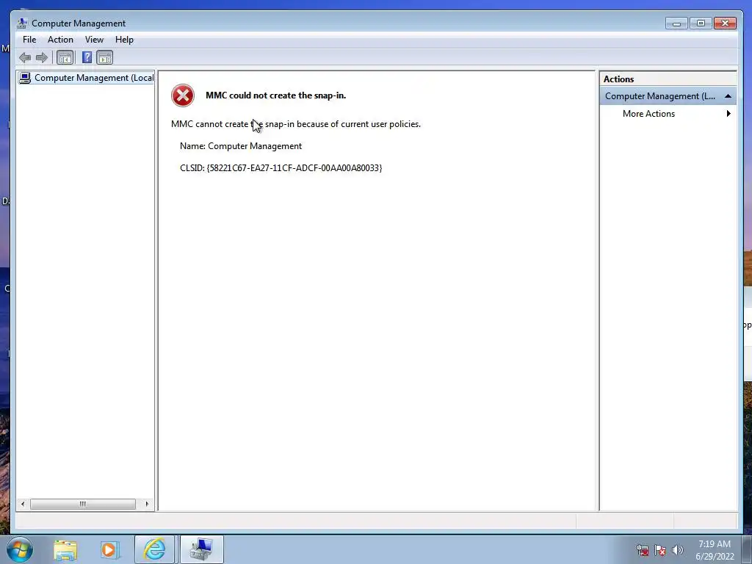
Task: Click the user policies error message
Action: (296, 124)
